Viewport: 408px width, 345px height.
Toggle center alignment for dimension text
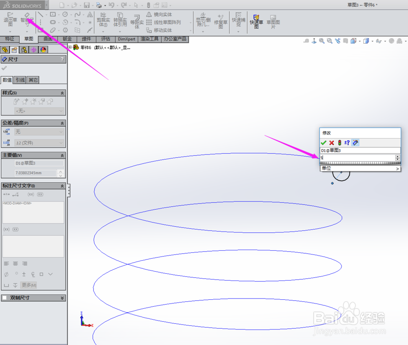click(16, 263)
